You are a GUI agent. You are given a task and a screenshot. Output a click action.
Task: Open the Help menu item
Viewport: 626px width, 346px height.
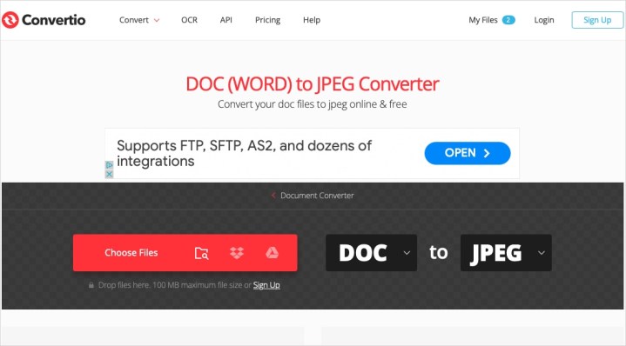[x=312, y=20]
